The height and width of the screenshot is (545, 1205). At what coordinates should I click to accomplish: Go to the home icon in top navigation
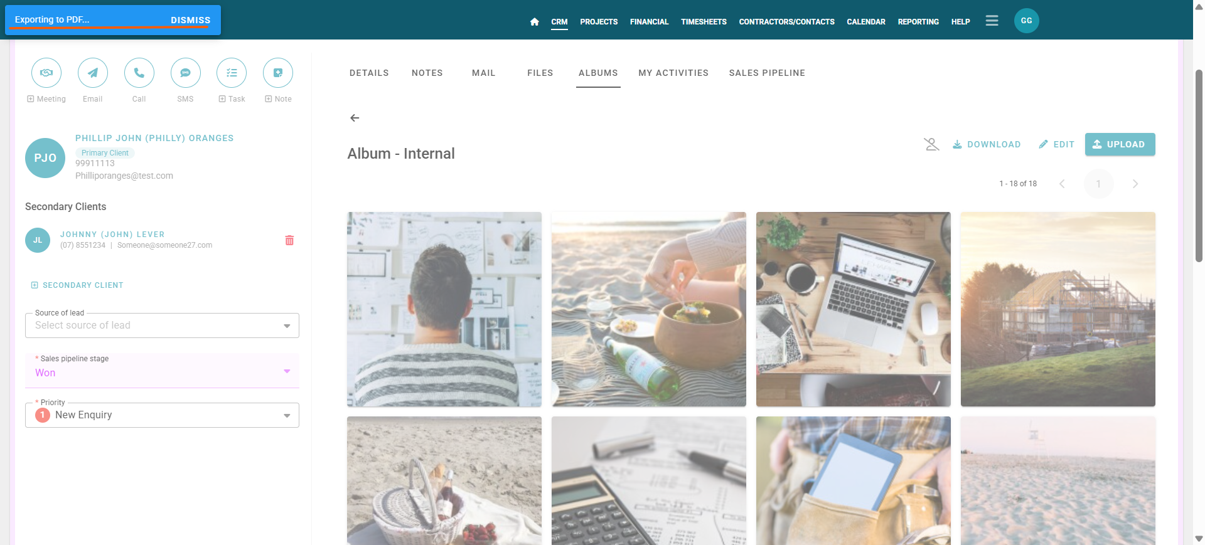[x=535, y=21]
